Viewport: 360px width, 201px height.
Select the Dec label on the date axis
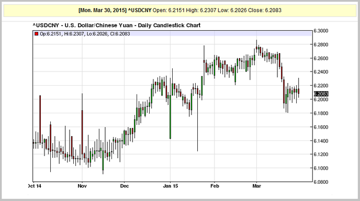pos(124,186)
